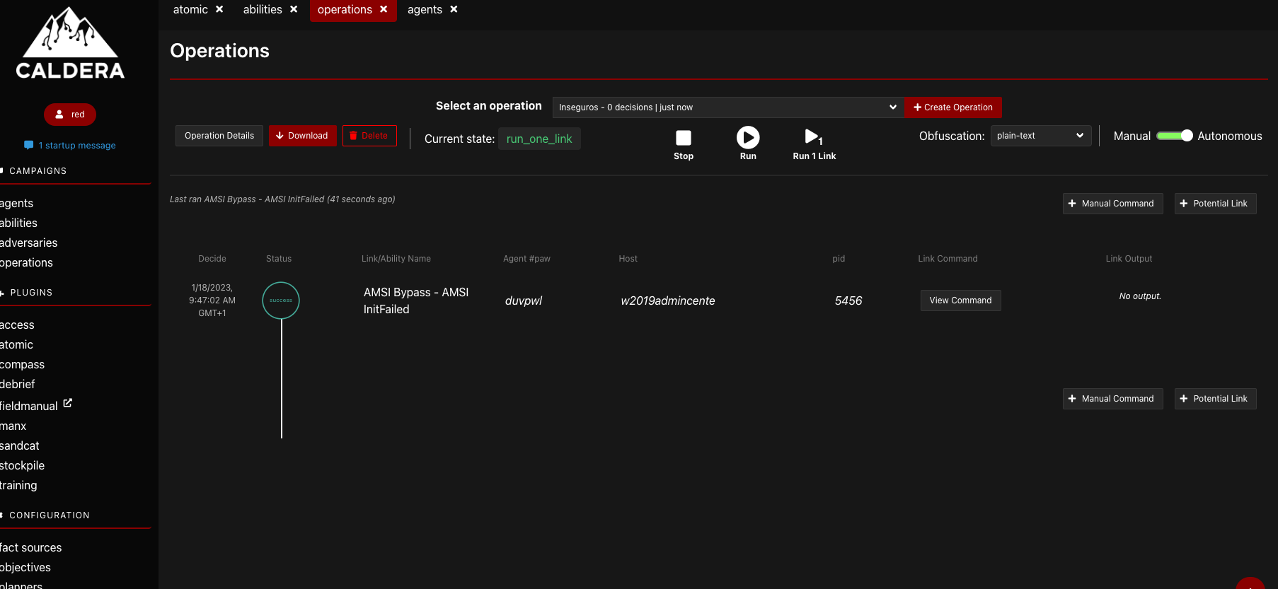
Task: Click the red user profile badge
Action: point(70,115)
